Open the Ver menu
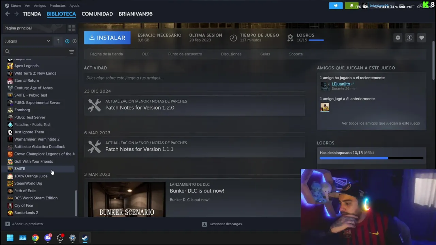The width and height of the screenshot is (436, 245). 27,5
